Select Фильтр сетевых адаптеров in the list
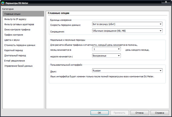Screen dimensions: 172x117 (23, 24)
